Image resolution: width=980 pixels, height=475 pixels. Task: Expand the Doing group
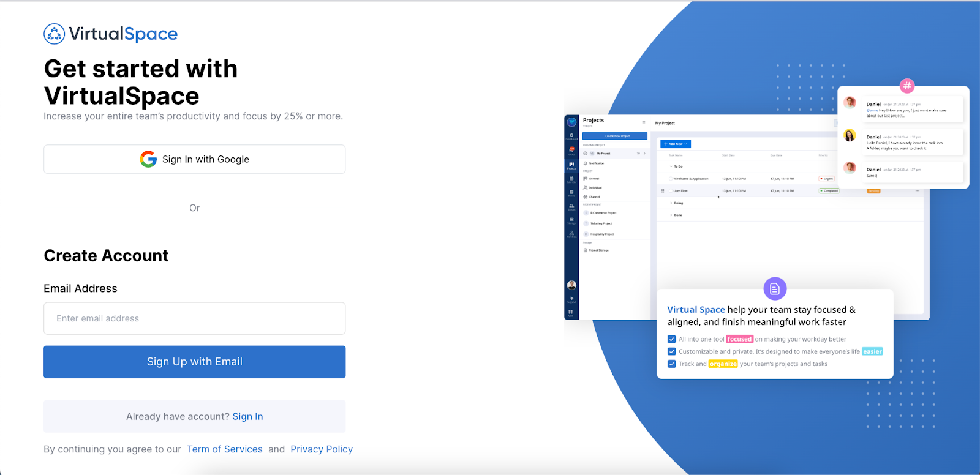671,203
